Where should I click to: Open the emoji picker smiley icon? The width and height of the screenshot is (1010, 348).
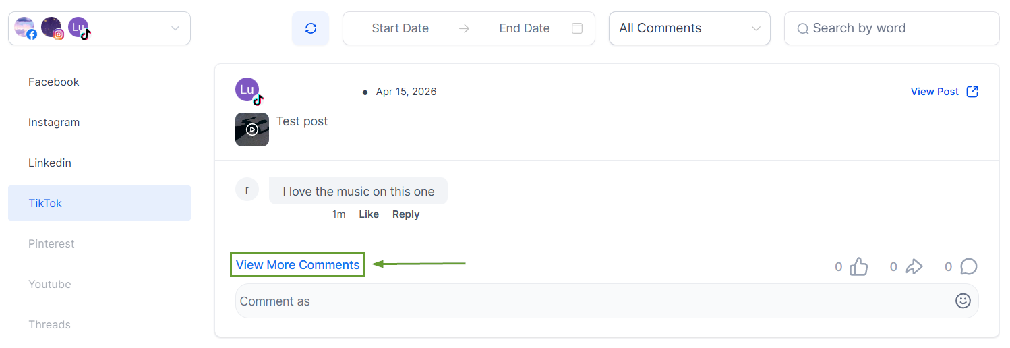click(x=963, y=301)
